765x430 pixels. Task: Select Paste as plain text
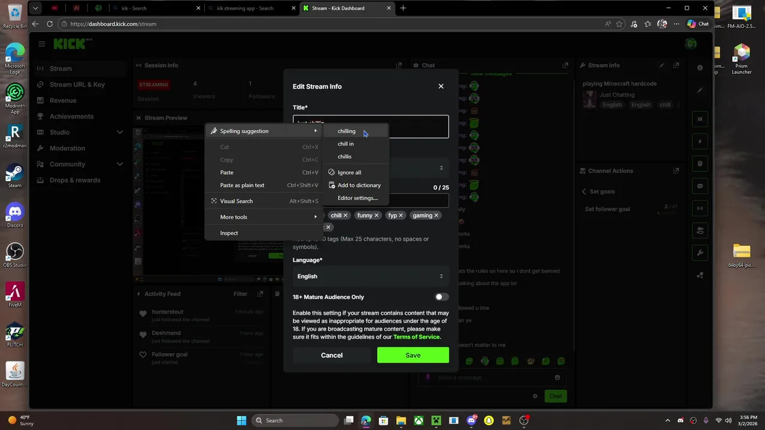(x=264, y=185)
